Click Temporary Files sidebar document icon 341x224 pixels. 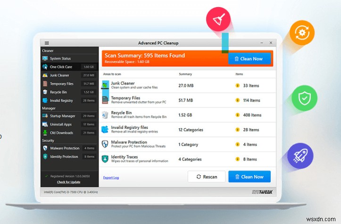point(45,84)
